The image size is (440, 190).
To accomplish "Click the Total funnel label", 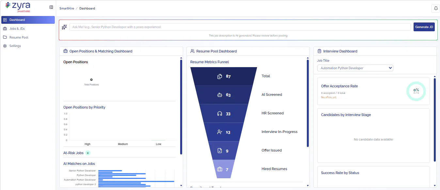I will point(266,76).
